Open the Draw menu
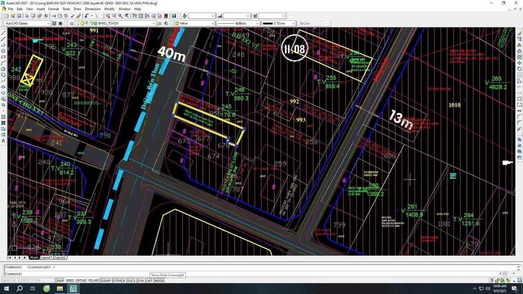 point(78,9)
